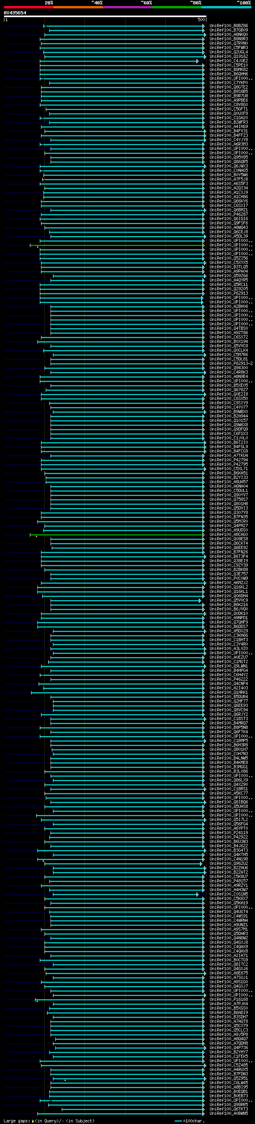Viewport: 255px width, 1124px height.
Task: Click the green alignment bar for UniRef100_A8CAG0
Action: [117, 535]
